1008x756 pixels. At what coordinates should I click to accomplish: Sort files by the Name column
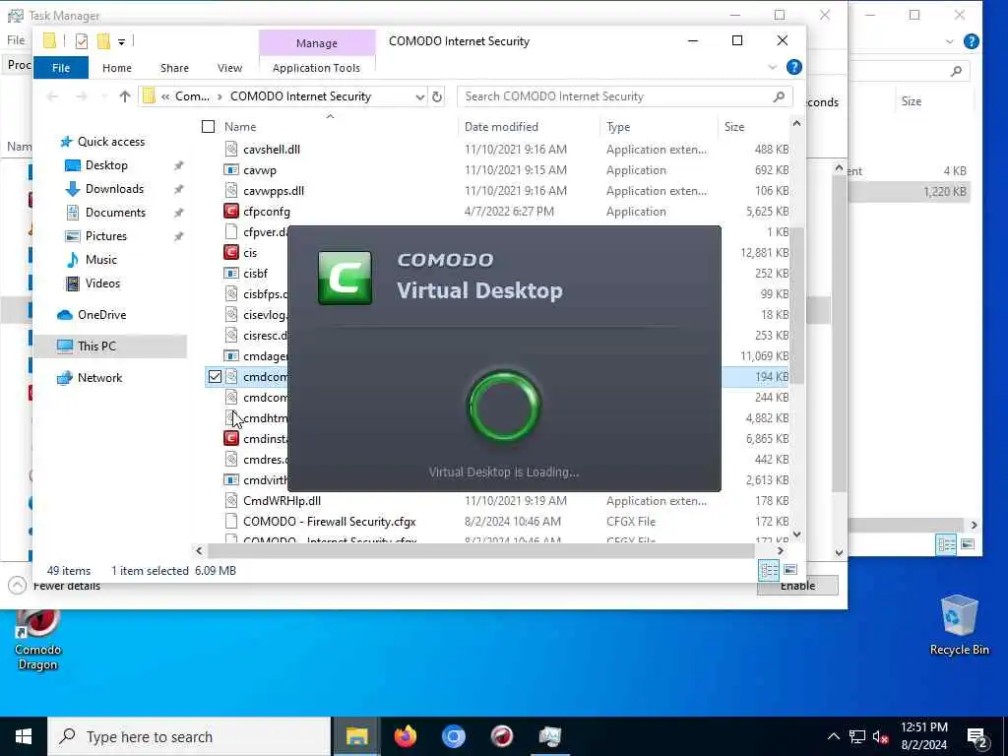tap(240, 127)
